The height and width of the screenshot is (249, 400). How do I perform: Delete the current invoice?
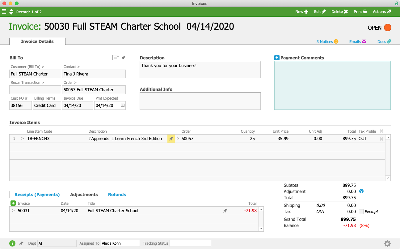[x=339, y=12]
